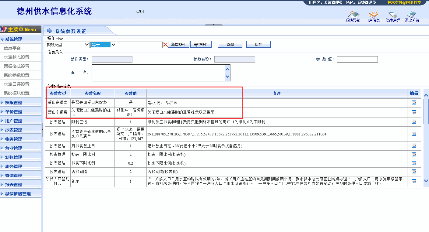Click the 新增条件 button
Image resolution: width=429 pixels, height=232 pixels.
point(178,45)
